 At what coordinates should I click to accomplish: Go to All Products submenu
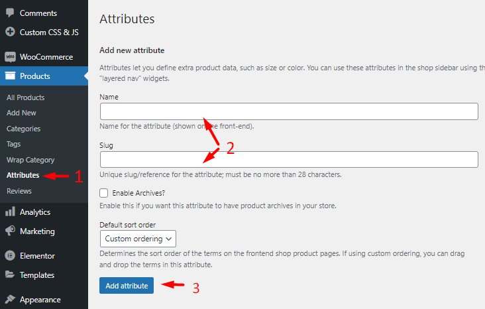pyautogui.click(x=26, y=97)
